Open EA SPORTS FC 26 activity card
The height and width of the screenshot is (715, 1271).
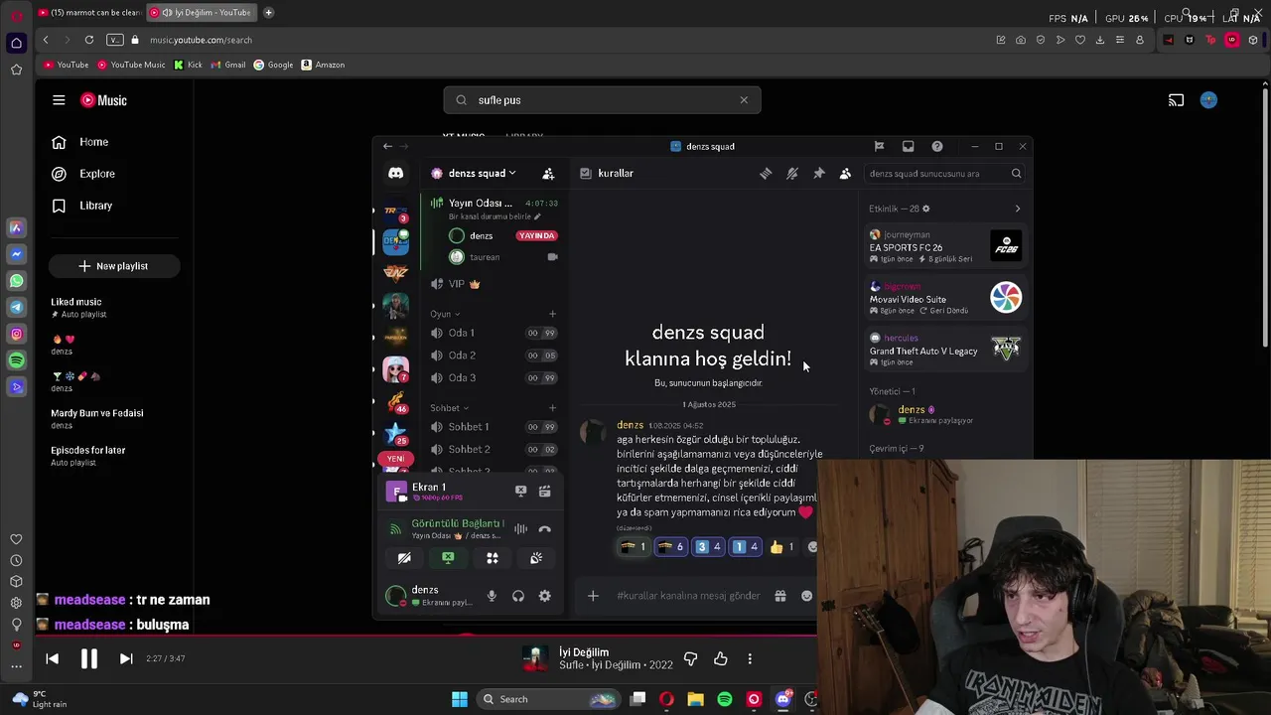coord(944,246)
